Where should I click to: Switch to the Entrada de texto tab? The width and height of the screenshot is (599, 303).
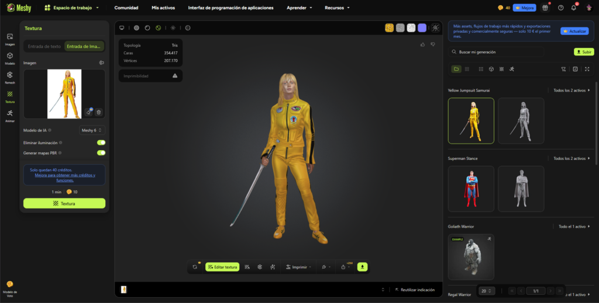44,47
